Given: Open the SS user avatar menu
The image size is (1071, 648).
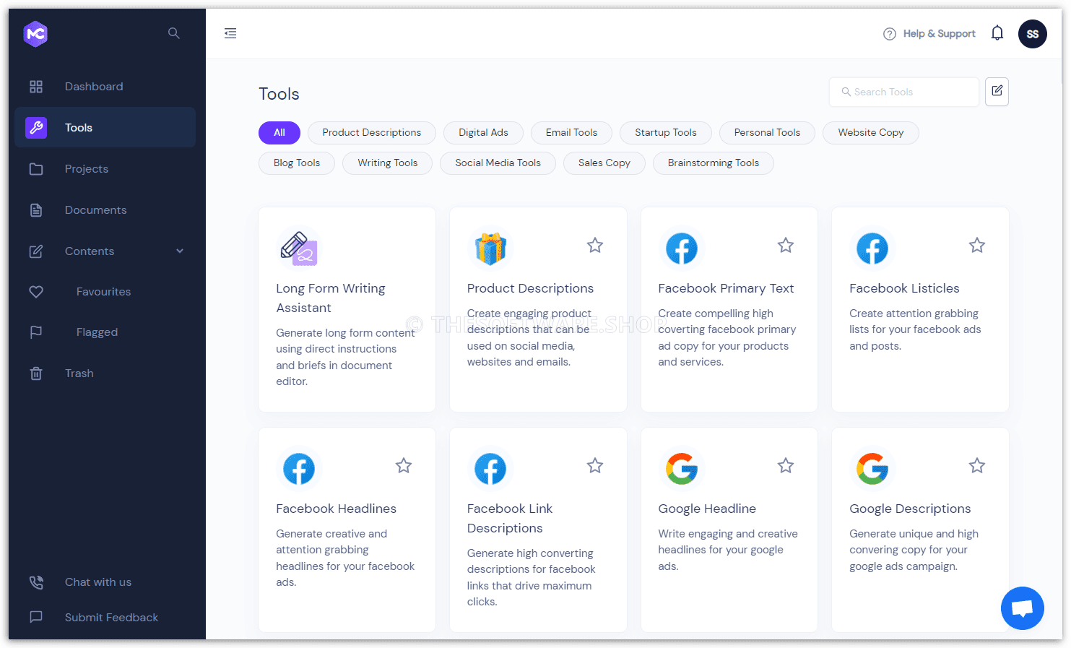Looking at the screenshot, I should pyautogui.click(x=1033, y=34).
